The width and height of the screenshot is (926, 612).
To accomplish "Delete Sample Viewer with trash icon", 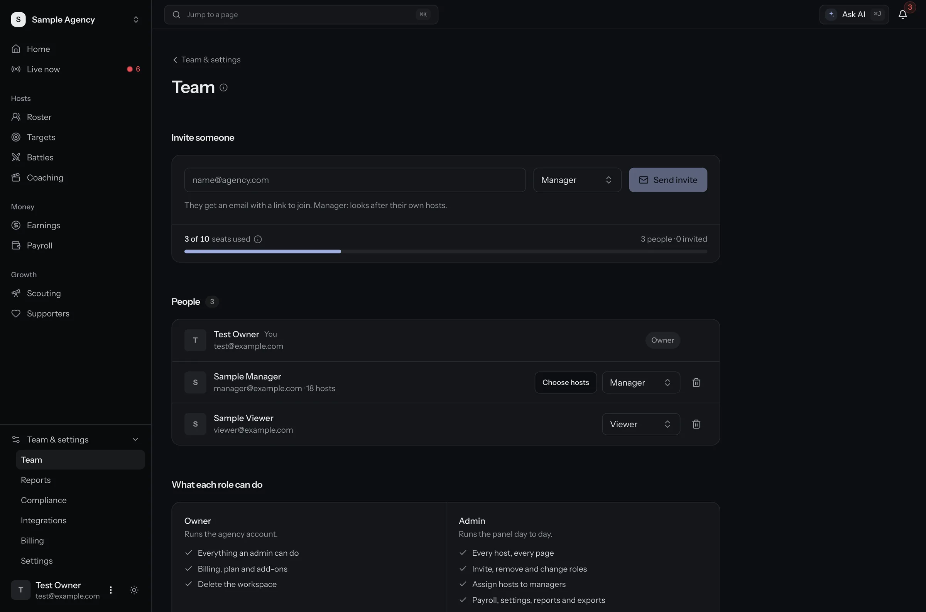I will 696,424.
